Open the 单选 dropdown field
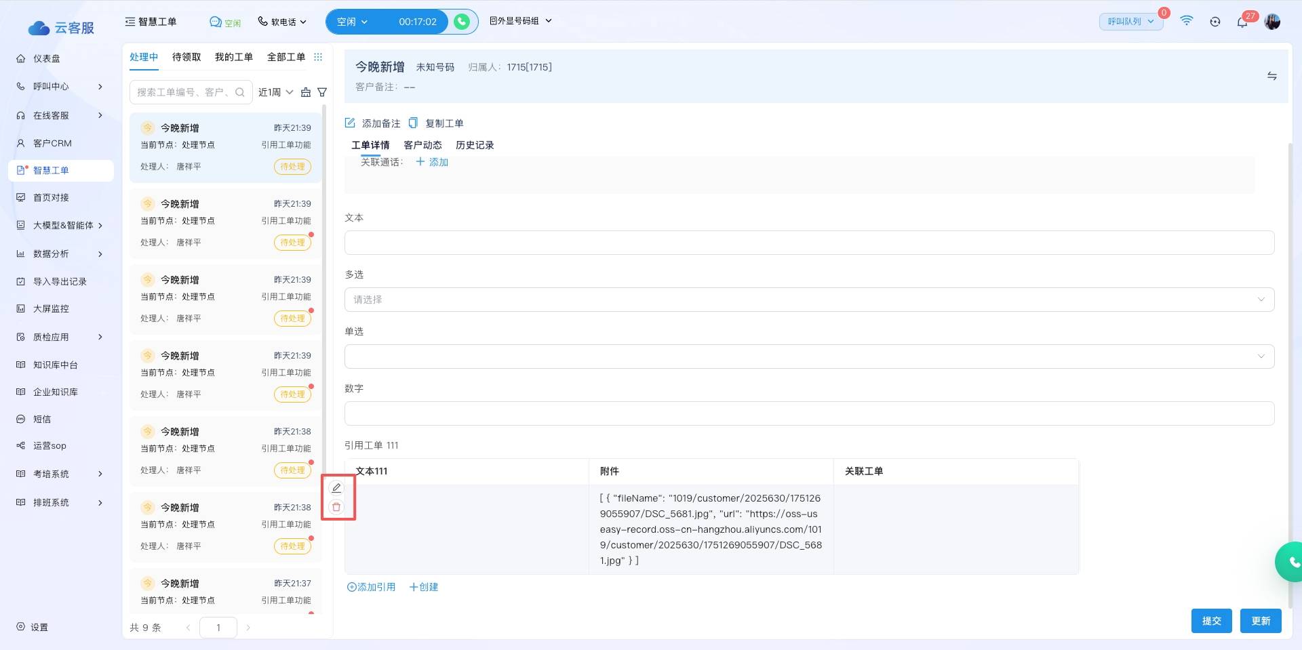1302x650 pixels. pos(809,357)
